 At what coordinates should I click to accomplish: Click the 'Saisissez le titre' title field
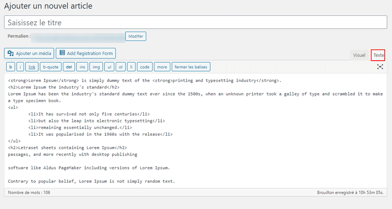point(196,23)
